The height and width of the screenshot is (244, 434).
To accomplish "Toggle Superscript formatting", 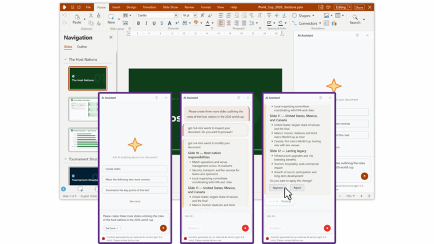I will (177, 23).
